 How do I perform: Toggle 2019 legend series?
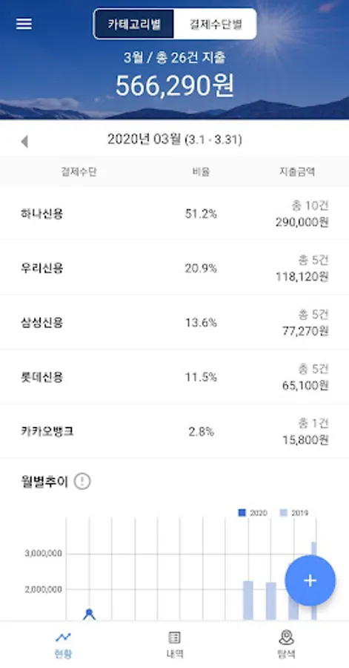coord(293,513)
